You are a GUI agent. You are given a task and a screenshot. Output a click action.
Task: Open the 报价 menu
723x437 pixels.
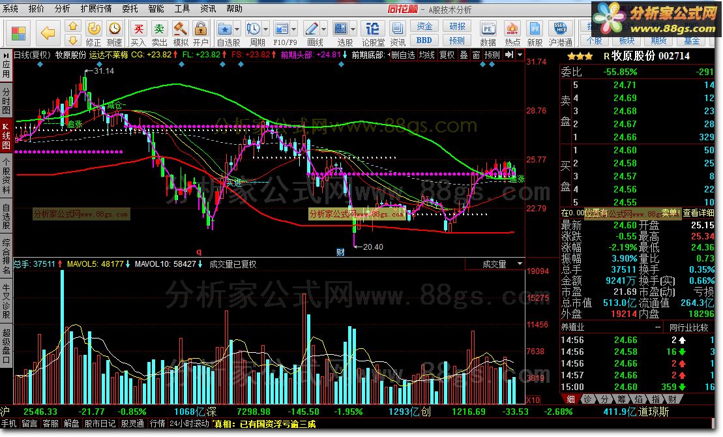pos(36,8)
